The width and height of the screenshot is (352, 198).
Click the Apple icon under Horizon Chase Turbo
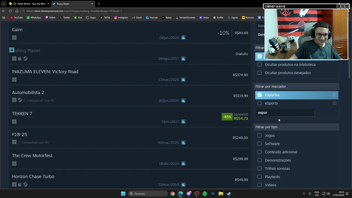(20, 185)
